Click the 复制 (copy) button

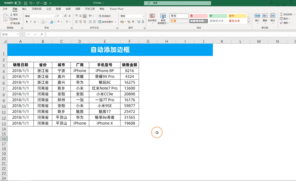click(14, 19)
